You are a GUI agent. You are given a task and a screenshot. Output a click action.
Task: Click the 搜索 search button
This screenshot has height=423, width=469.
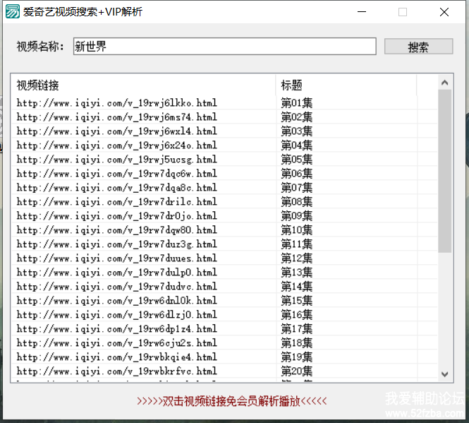[418, 47]
